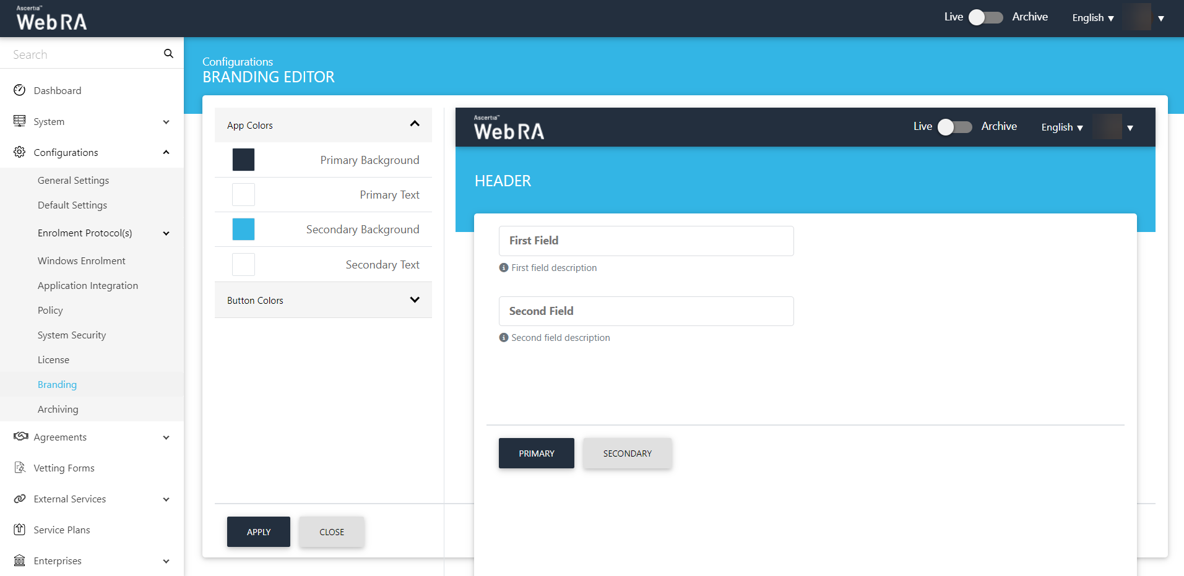Pick the Secondary Background color swatch
The height and width of the screenshot is (576, 1184).
(243, 229)
